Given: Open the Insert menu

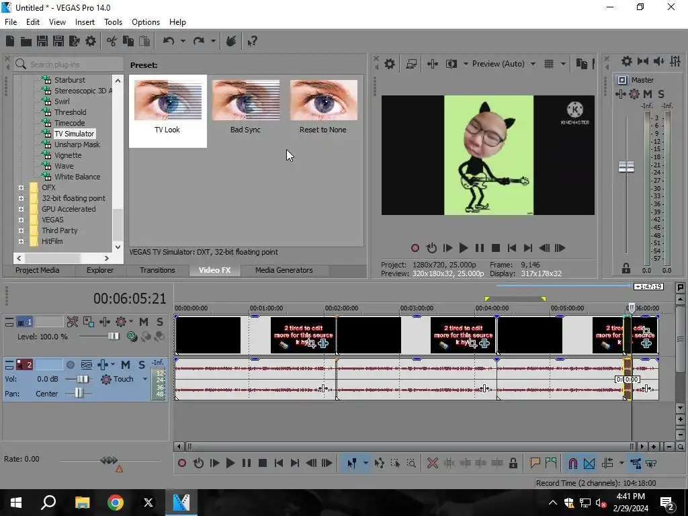Looking at the screenshot, I should (85, 22).
